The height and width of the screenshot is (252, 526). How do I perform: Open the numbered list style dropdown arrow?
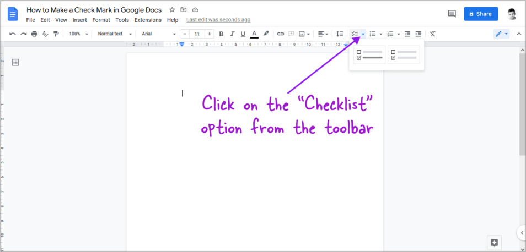[x=399, y=34]
